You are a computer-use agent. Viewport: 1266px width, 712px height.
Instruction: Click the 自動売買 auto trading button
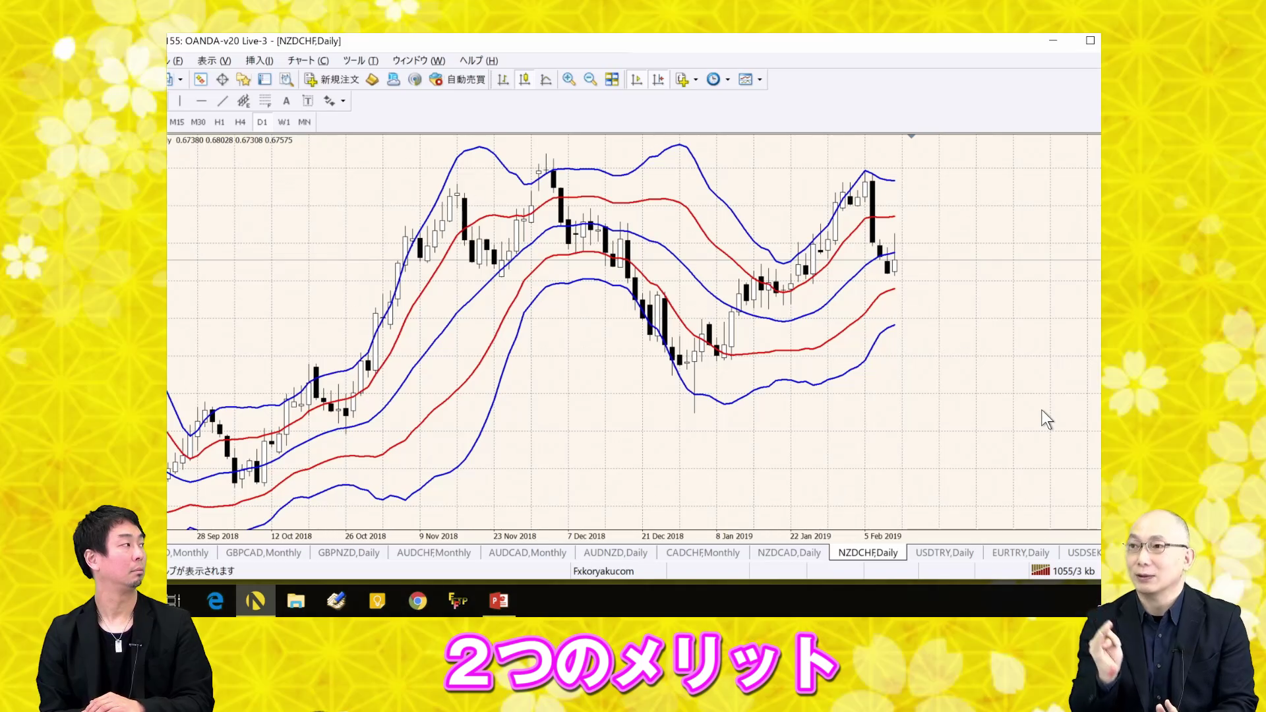[458, 80]
